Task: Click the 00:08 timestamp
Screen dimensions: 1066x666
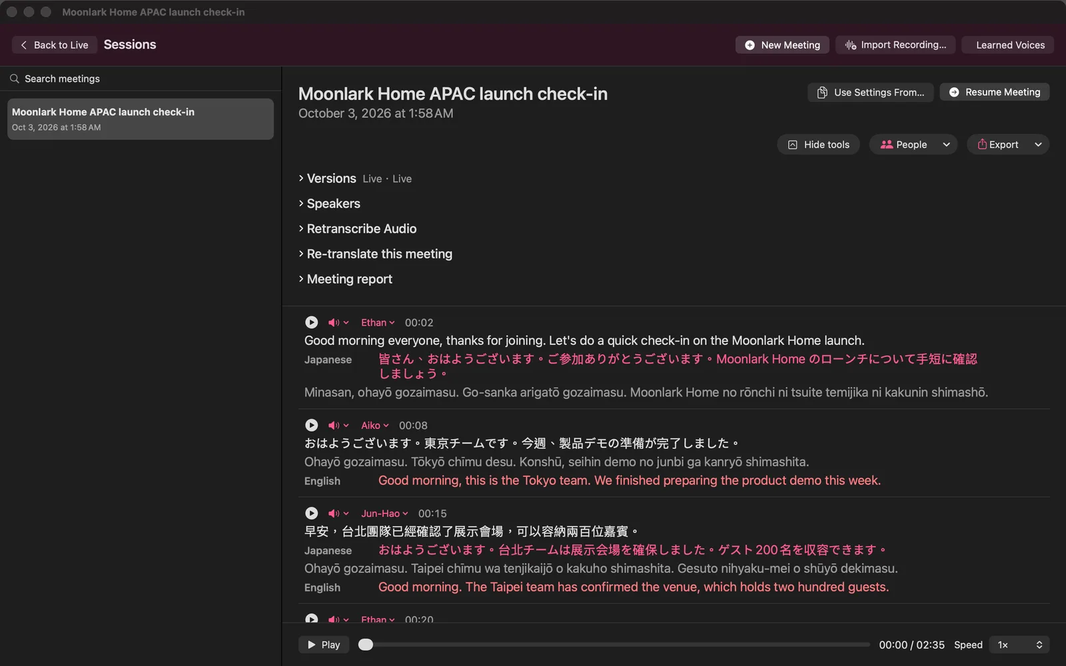Action: pos(413,425)
